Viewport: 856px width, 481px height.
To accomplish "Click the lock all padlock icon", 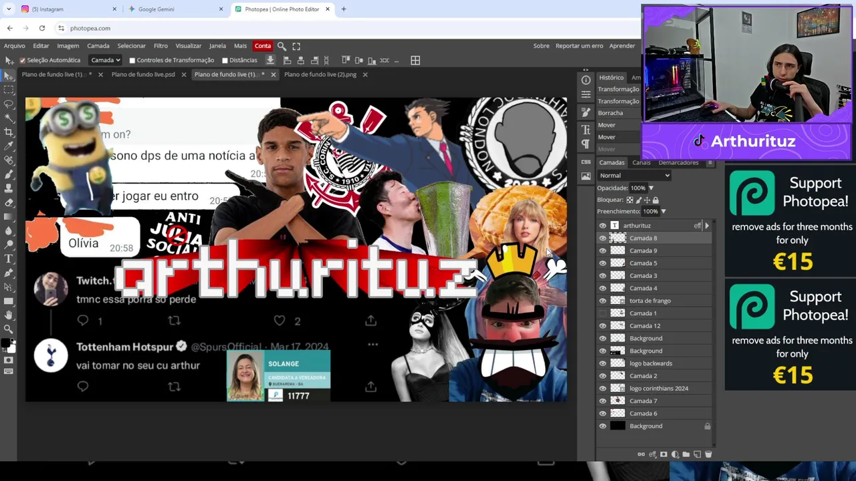I will (655, 200).
